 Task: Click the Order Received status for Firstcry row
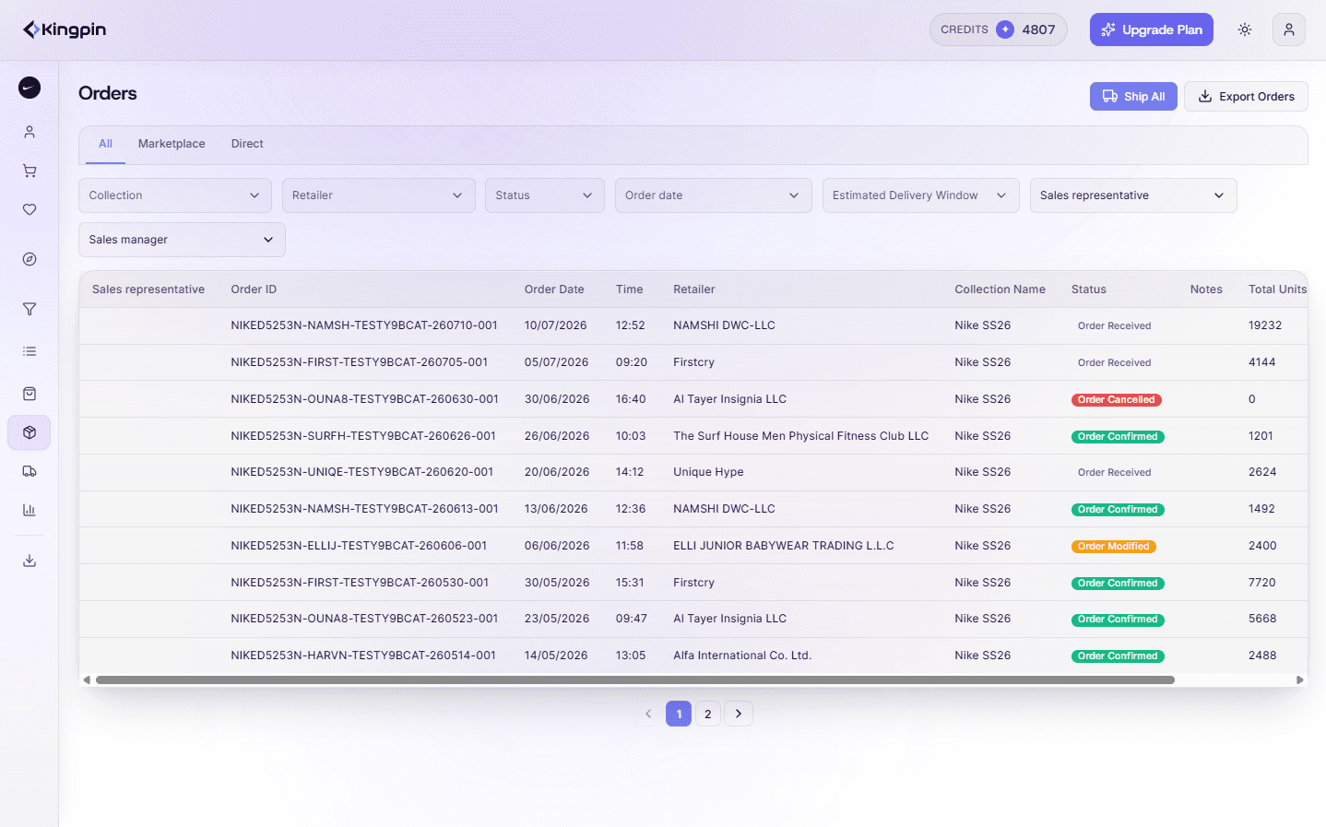[x=1114, y=363]
